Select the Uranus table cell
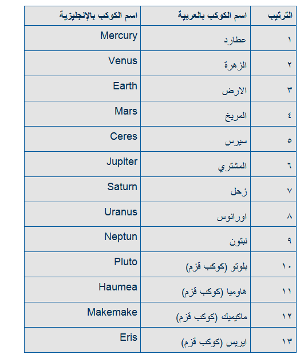 82,214
